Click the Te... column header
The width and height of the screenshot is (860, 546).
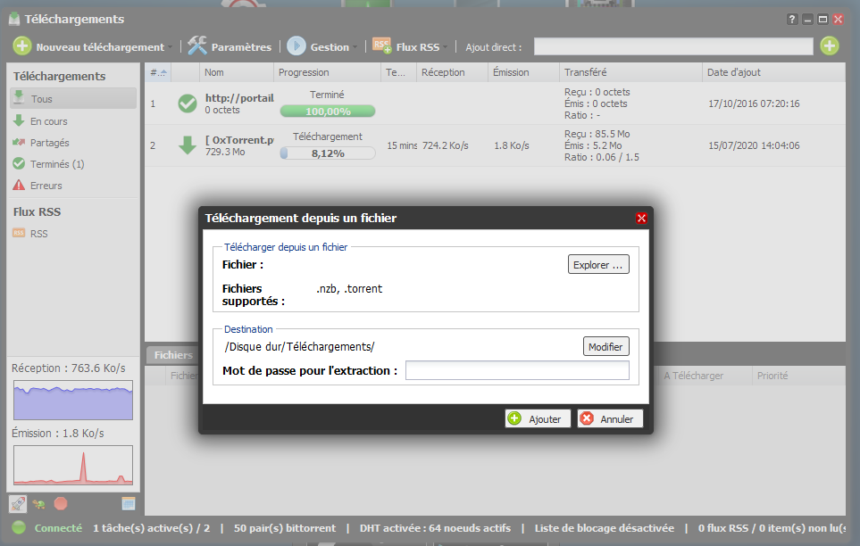tap(398, 72)
